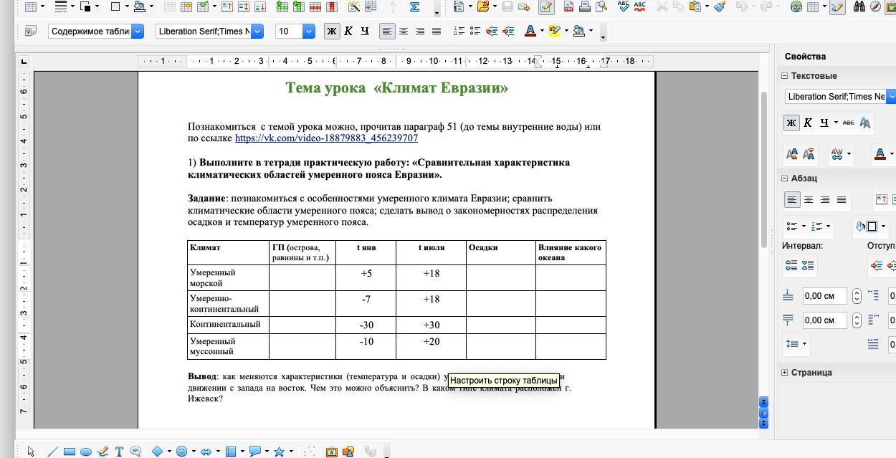This screenshot has width=896, height=458.
Task: Click the print icon in toolbar
Action: pyautogui.click(x=585, y=7)
